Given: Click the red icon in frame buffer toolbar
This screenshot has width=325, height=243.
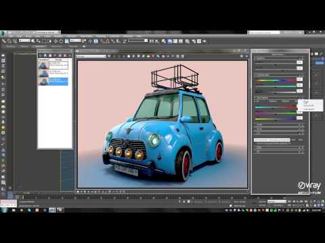Looking at the screenshot, I should (x=153, y=56).
